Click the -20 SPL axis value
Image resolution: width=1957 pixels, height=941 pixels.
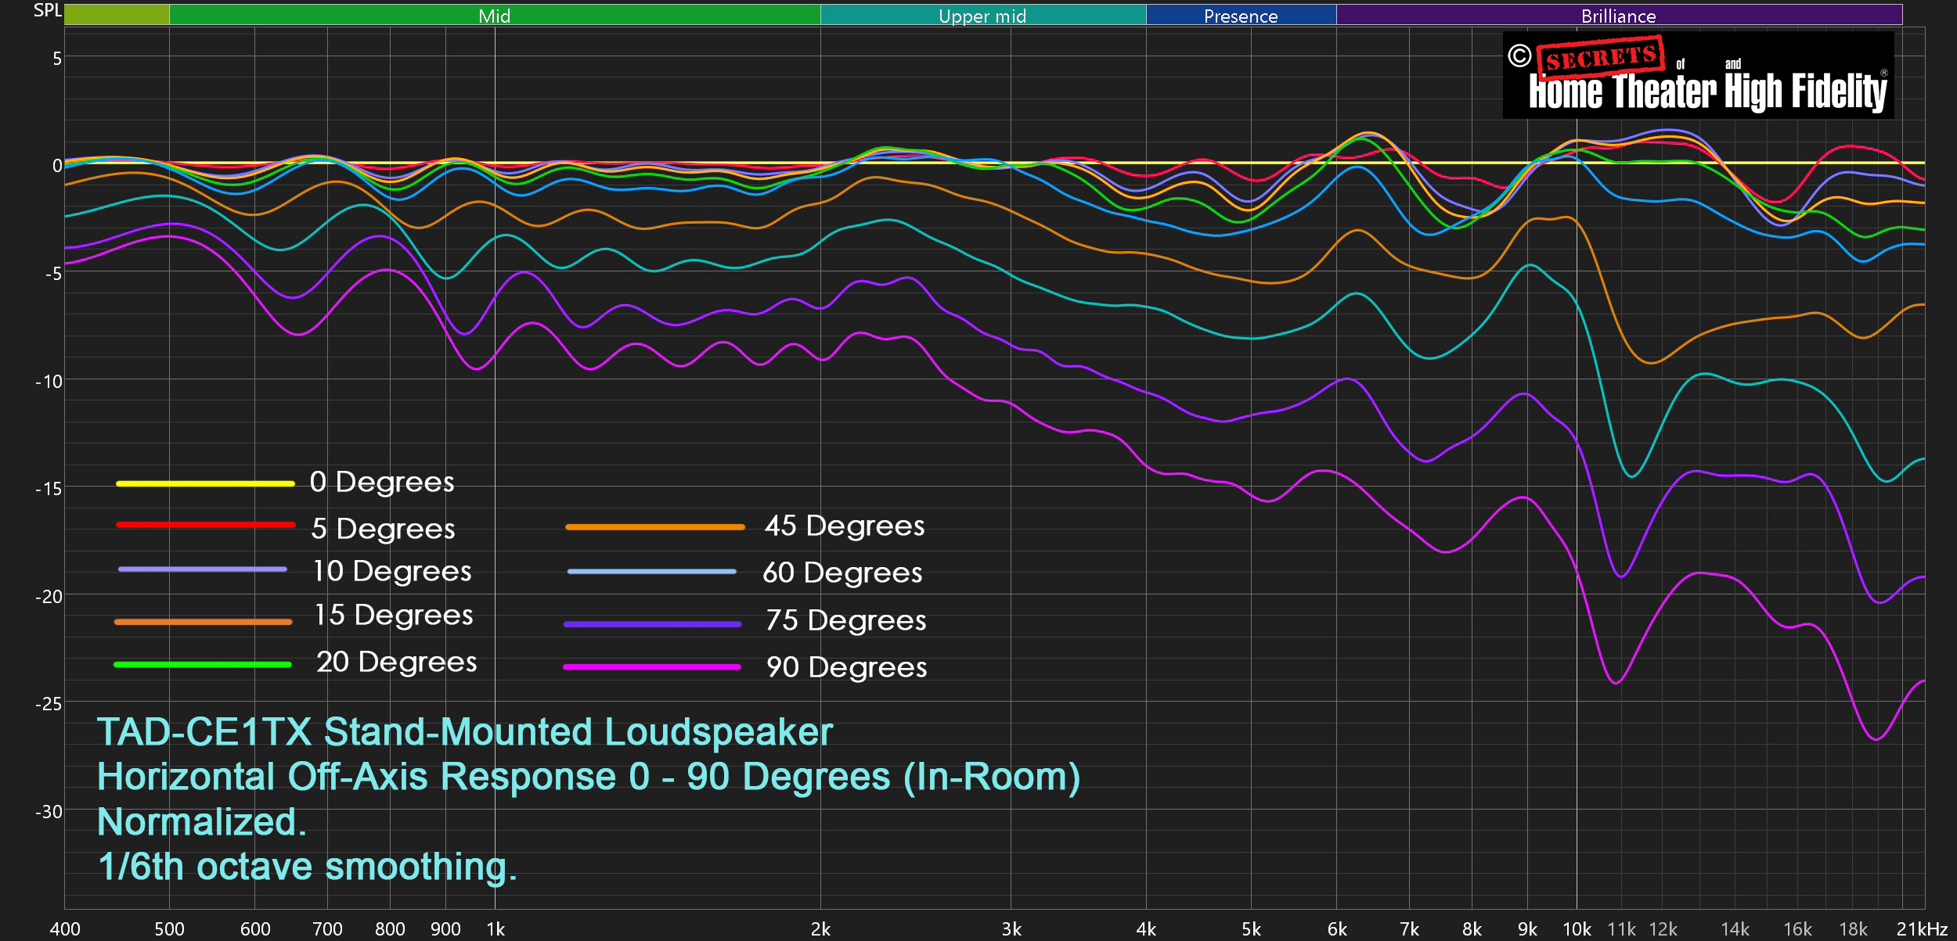click(x=49, y=597)
